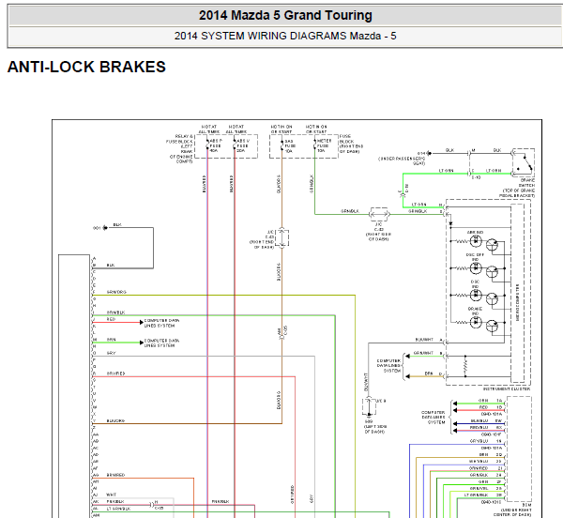This screenshot has height=518, width=563.
Task: Click the "2014 Mazda 5 Grand Touring" title
Action: click(285, 15)
